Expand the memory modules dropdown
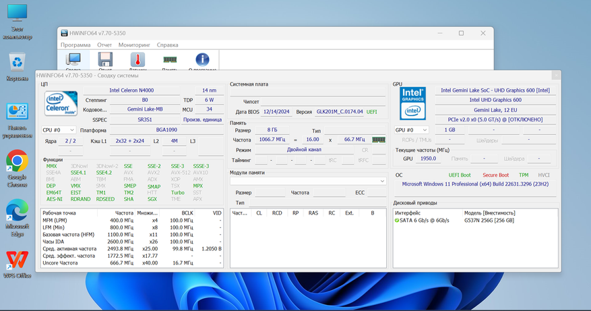The height and width of the screenshot is (311, 591). click(x=308, y=181)
